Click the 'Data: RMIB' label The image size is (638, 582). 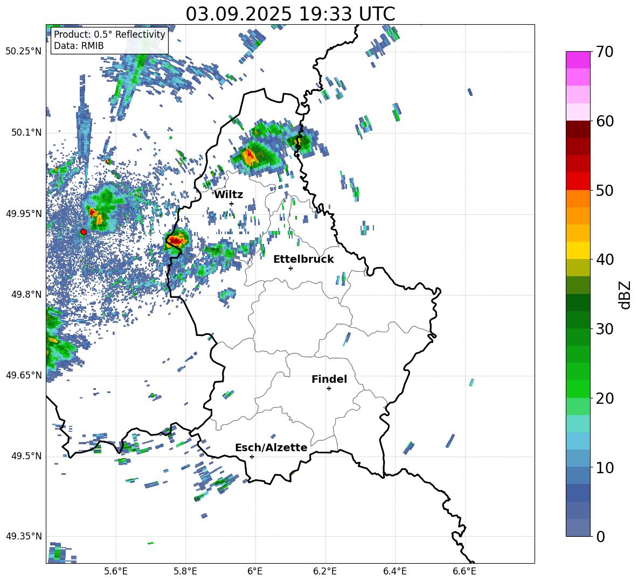tap(79, 46)
